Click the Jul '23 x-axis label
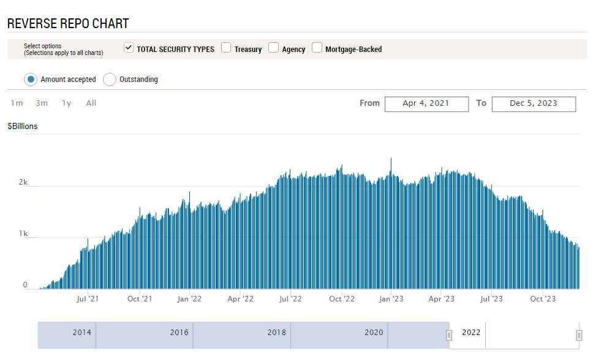 coord(492,299)
